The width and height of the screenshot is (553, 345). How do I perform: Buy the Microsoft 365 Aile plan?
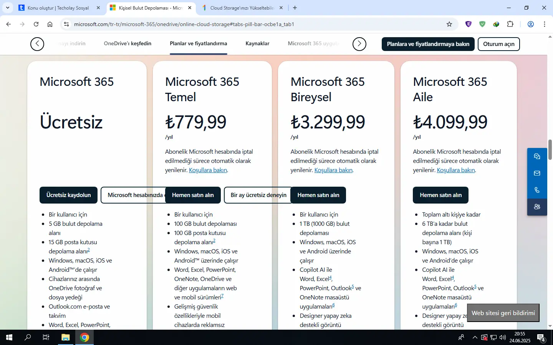click(441, 195)
